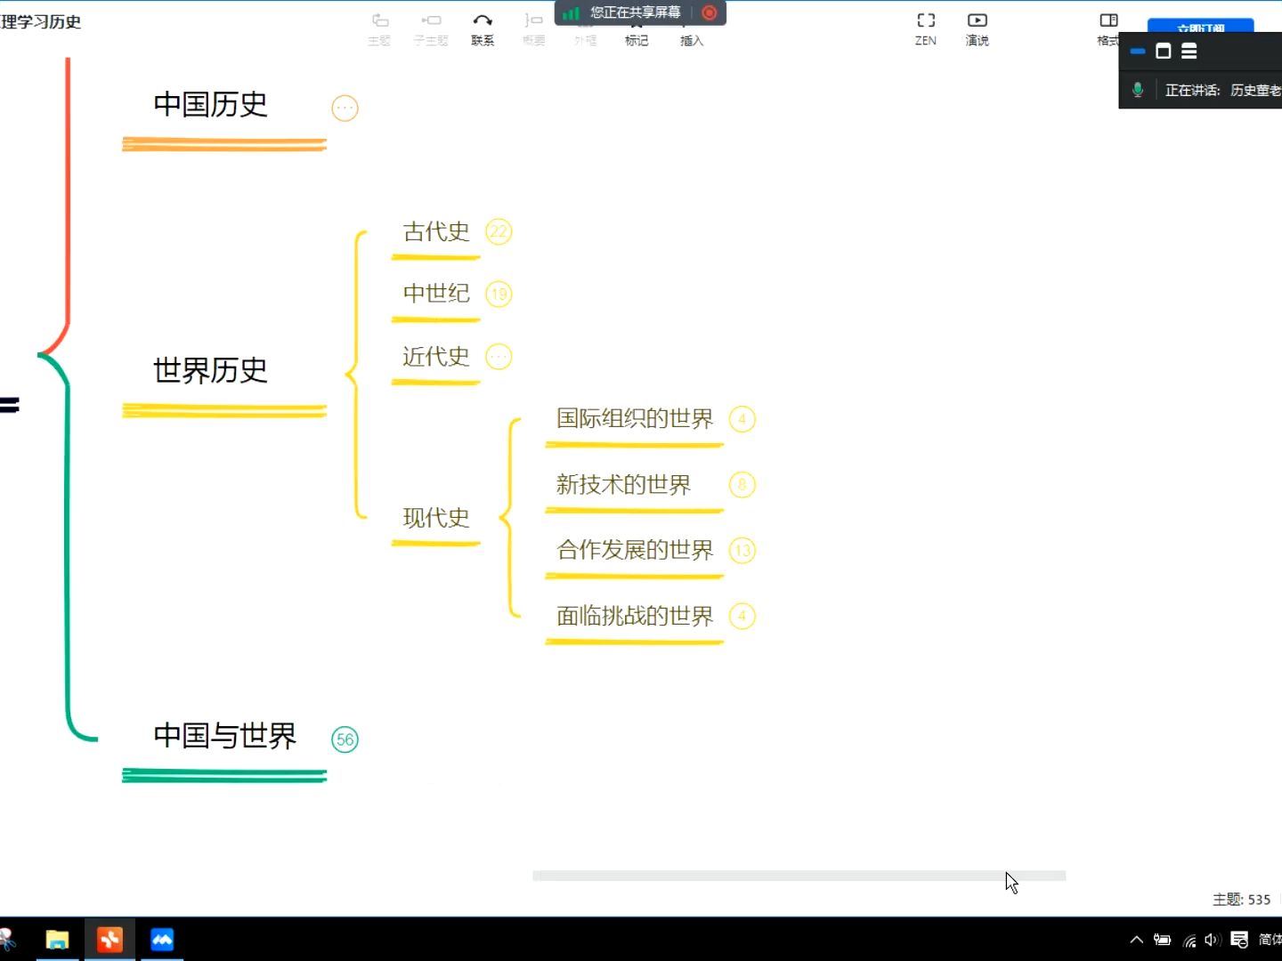This screenshot has width=1282, height=961.
Task: Start the 演说 (Pitch) presentation mode
Action: click(x=978, y=29)
